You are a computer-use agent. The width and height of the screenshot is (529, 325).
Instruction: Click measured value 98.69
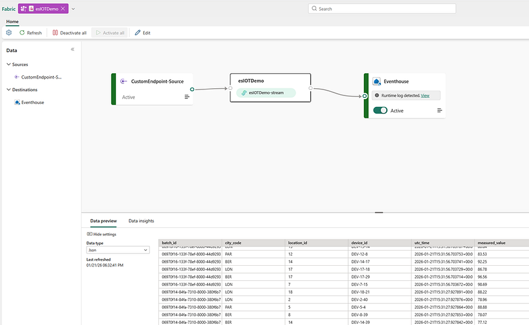482,285
